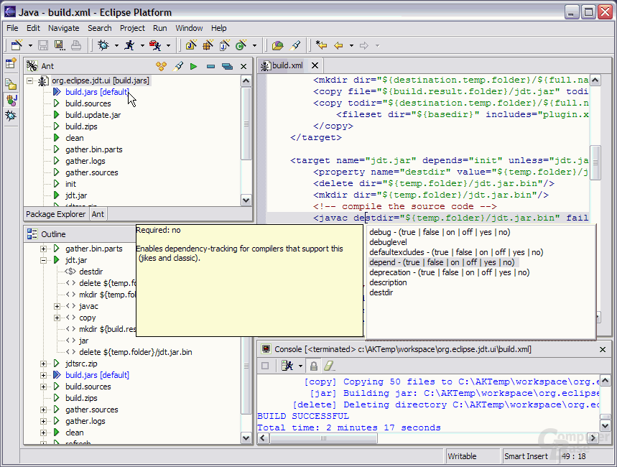The height and width of the screenshot is (467, 617).
Task: Click Open a Perspective icon
Action: 11,63
